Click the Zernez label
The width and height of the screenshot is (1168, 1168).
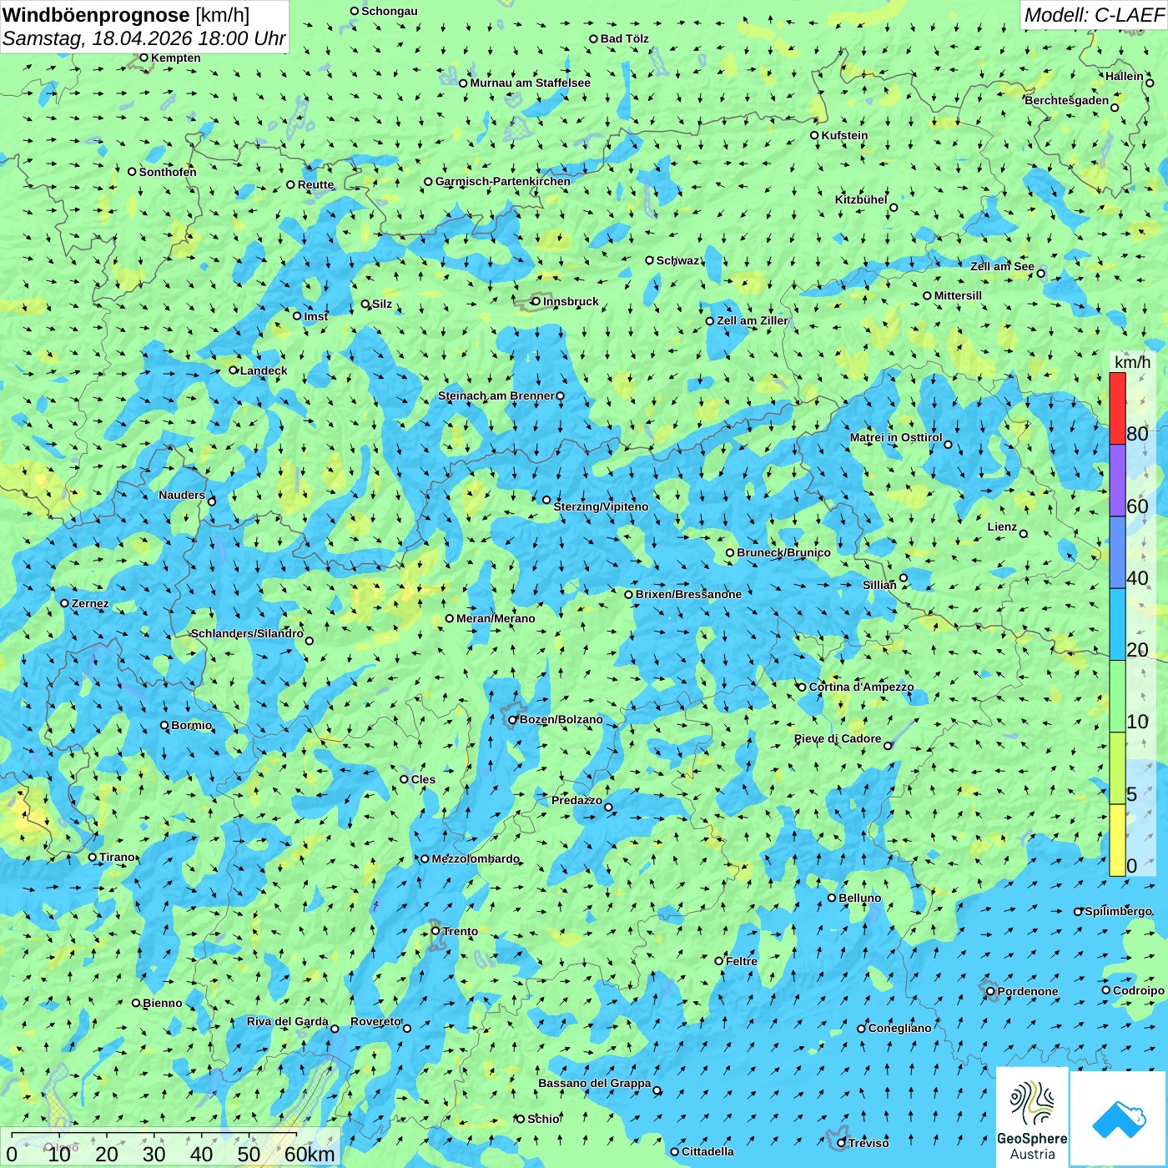click(x=90, y=603)
